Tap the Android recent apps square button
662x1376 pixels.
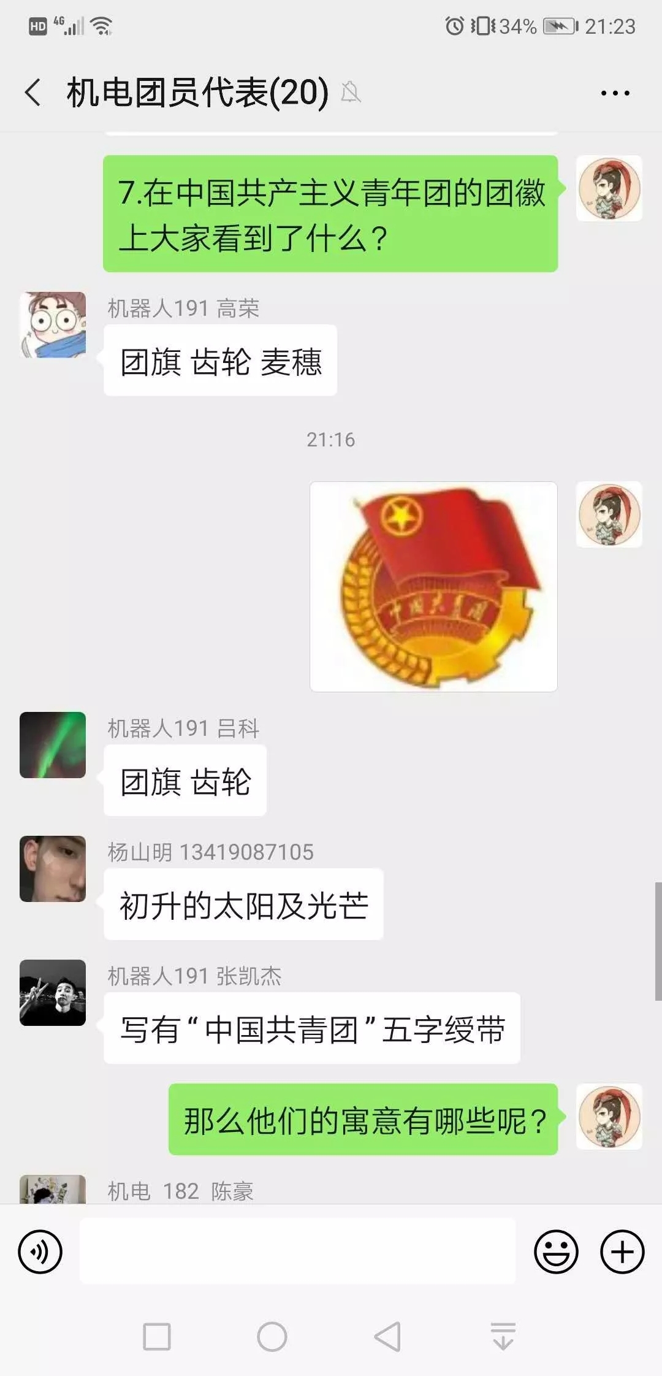coord(157,1337)
